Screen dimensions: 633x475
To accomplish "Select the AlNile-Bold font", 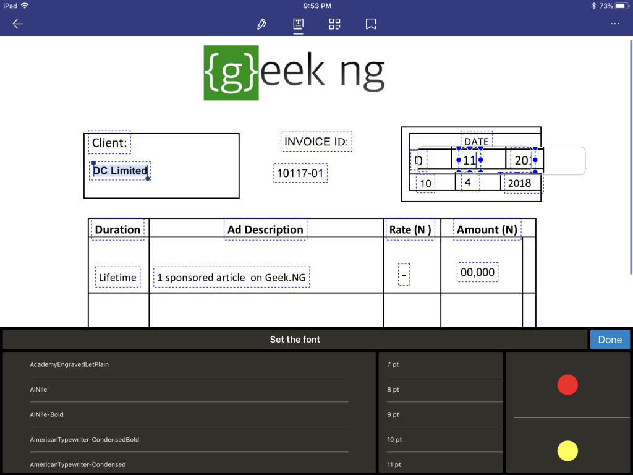I will pyautogui.click(x=189, y=414).
